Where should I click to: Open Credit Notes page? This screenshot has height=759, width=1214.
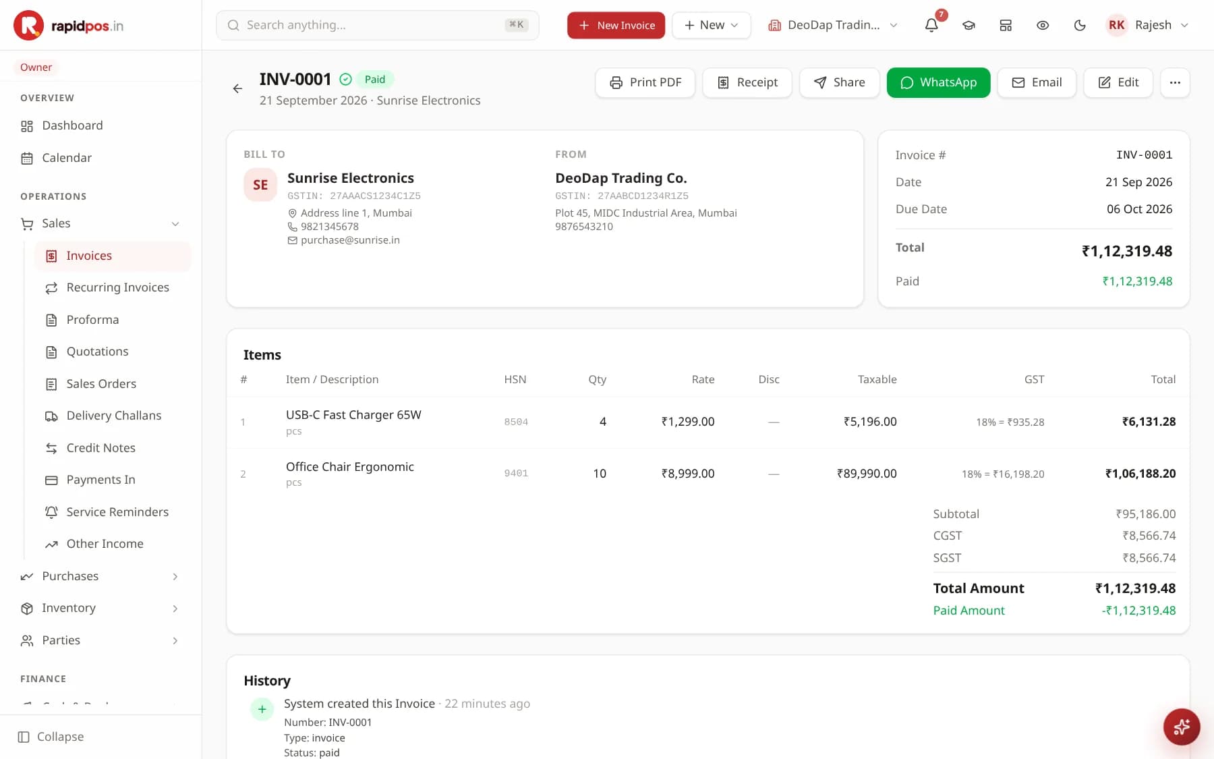click(113, 448)
